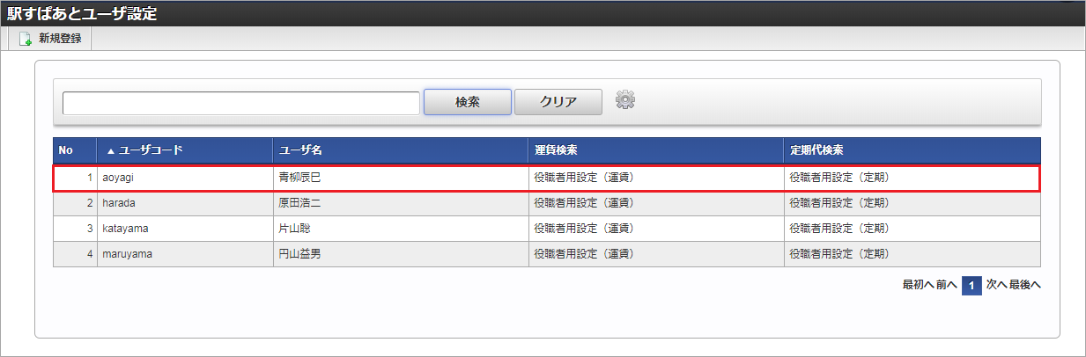The width and height of the screenshot is (1086, 357).
Task: Go to 最初へ first page link
Action: pyautogui.click(x=918, y=286)
